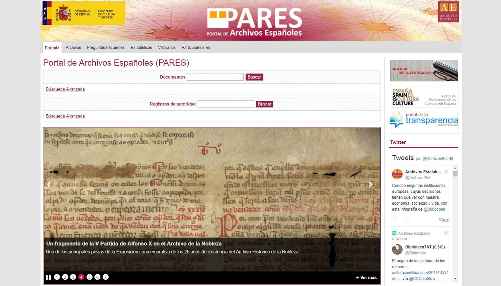
Task: Open the info icon beside Tweets heading
Action: click(x=451, y=159)
